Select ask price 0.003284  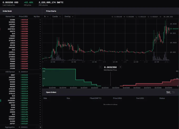(24, 47)
